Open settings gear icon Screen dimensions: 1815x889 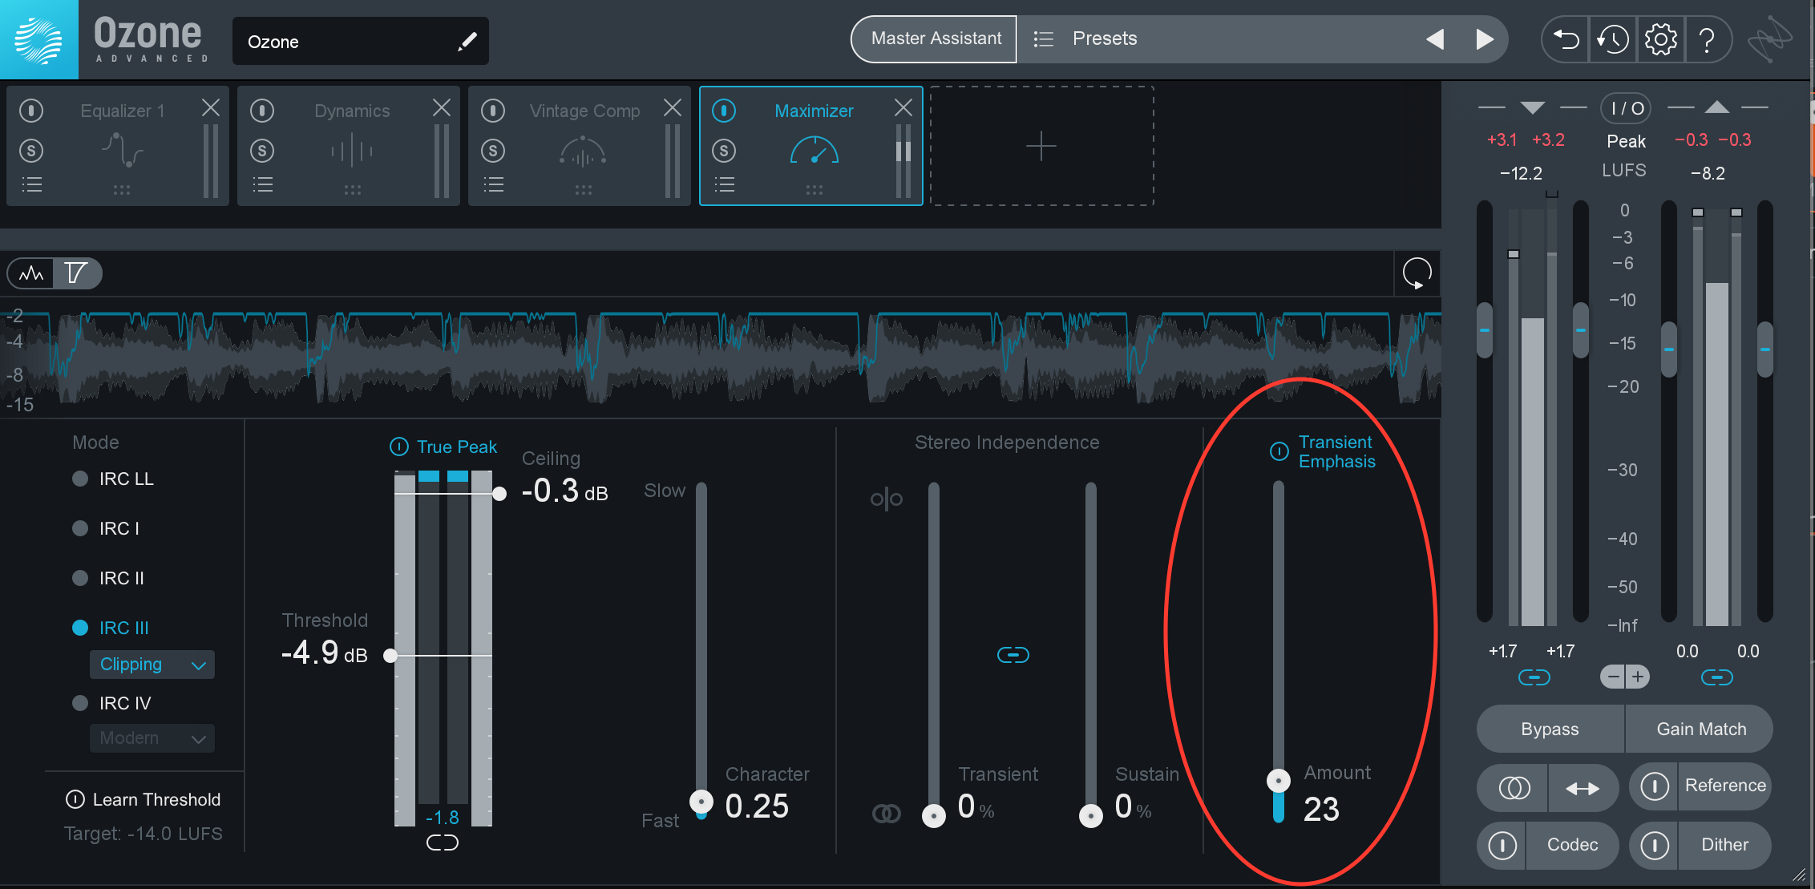tap(1660, 38)
